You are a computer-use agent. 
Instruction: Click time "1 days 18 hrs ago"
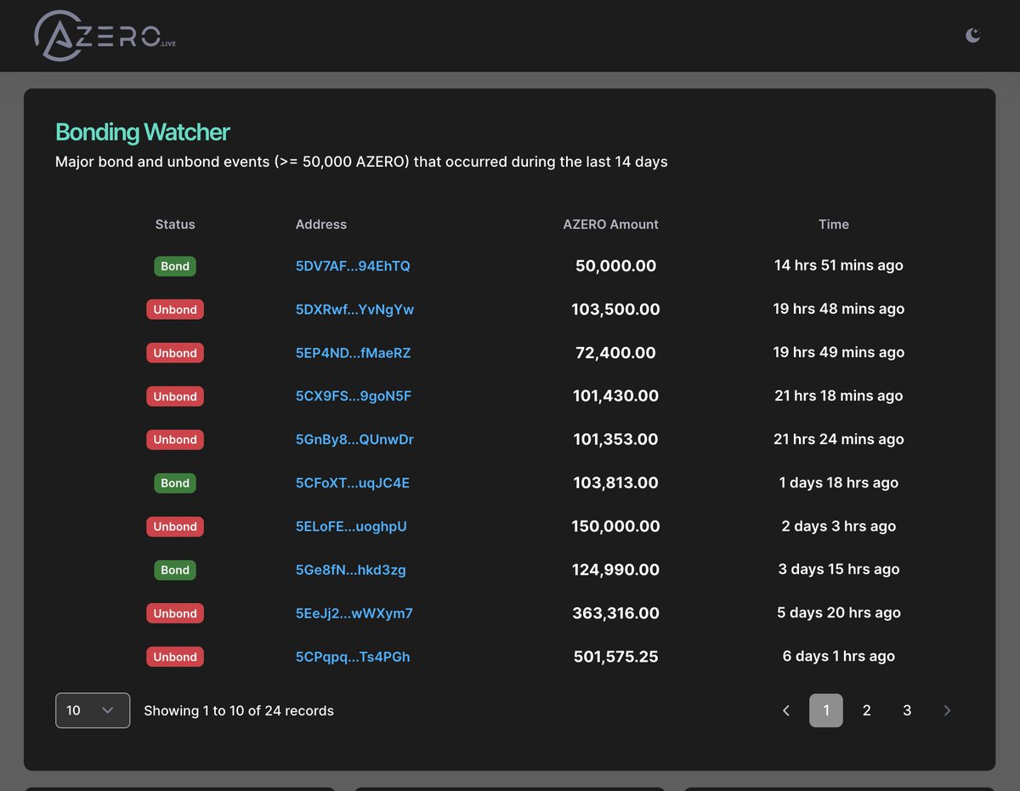[x=839, y=482]
